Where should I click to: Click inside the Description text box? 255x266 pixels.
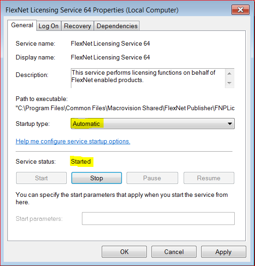tap(148, 78)
